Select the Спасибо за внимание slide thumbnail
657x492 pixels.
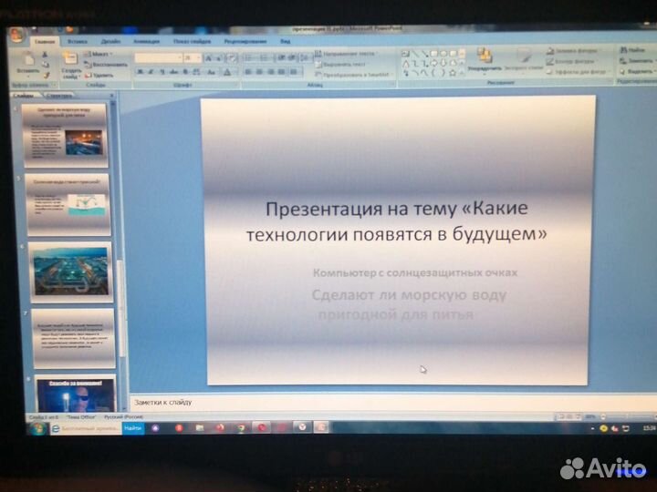coord(76,395)
